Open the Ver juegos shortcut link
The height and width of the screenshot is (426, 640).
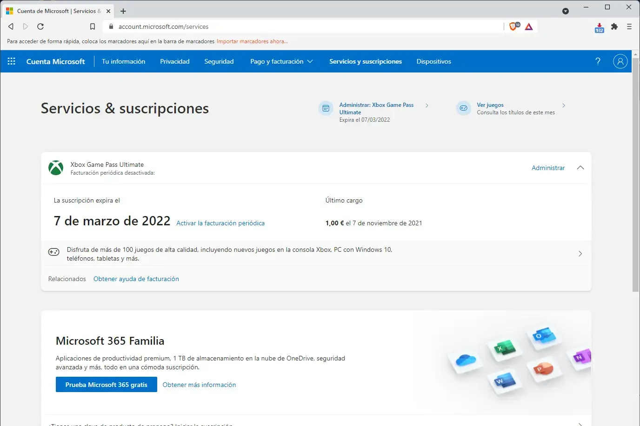pyautogui.click(x=490, y=105)
